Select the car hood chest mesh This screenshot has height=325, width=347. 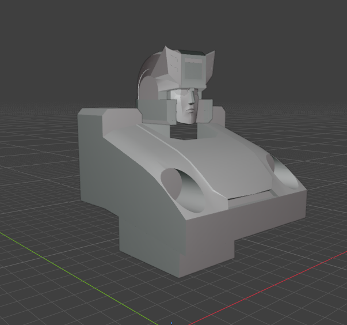(x=222, y=164)
